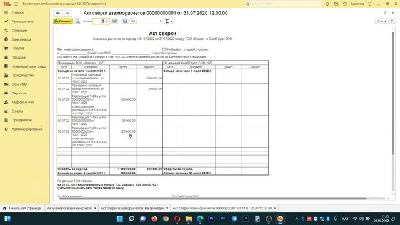Open the Главное section in sidebar
This screenshot has width=400, height=225.
coord(18,12)
